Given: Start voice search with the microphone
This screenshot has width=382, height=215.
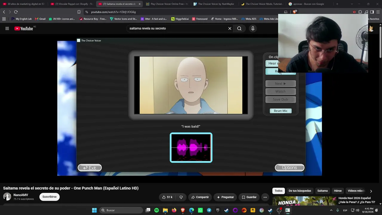Looking at the screenshot, I should 253,28.
